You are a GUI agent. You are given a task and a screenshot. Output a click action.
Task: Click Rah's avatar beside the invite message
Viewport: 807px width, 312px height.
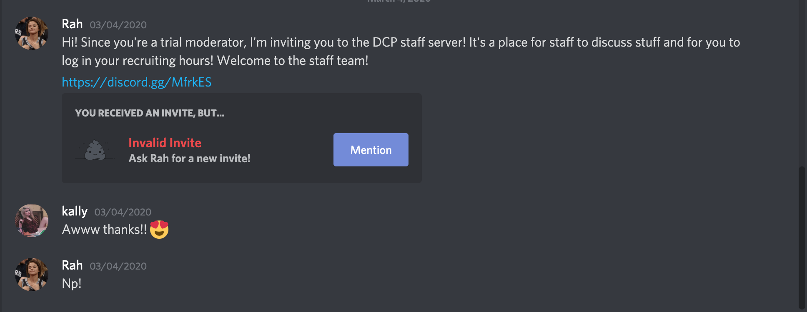click(32, 33)
